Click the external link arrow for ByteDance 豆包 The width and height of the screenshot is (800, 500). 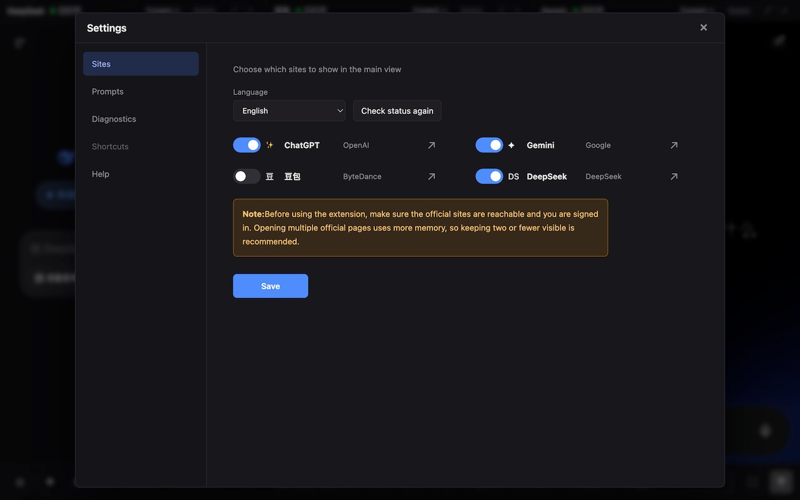tap(431, 176)
